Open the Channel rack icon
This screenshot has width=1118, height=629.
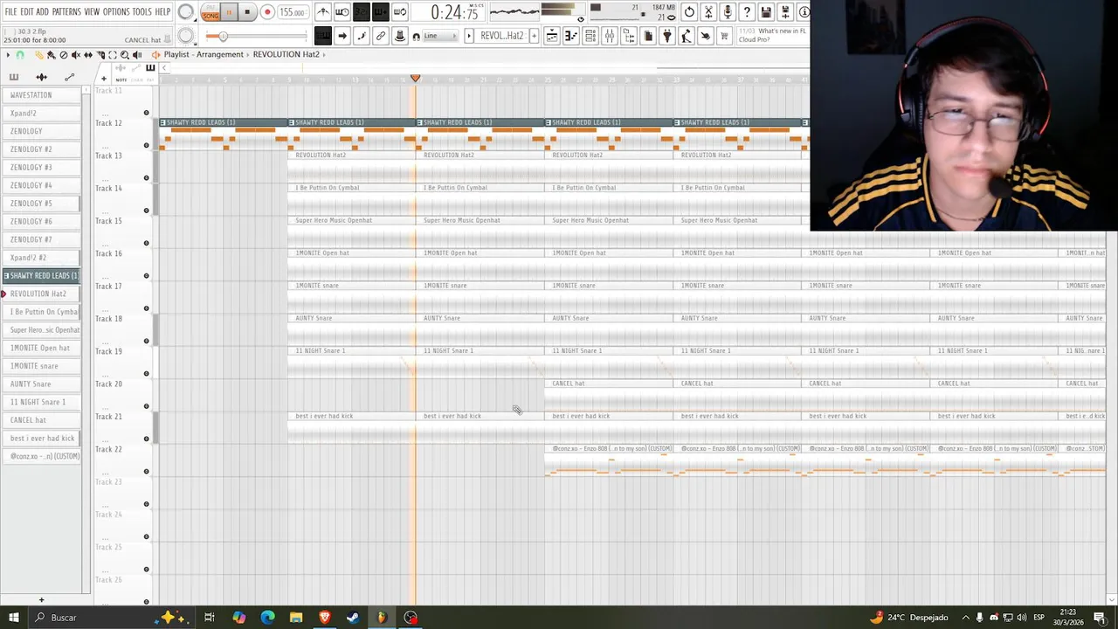tap(590, 36)
